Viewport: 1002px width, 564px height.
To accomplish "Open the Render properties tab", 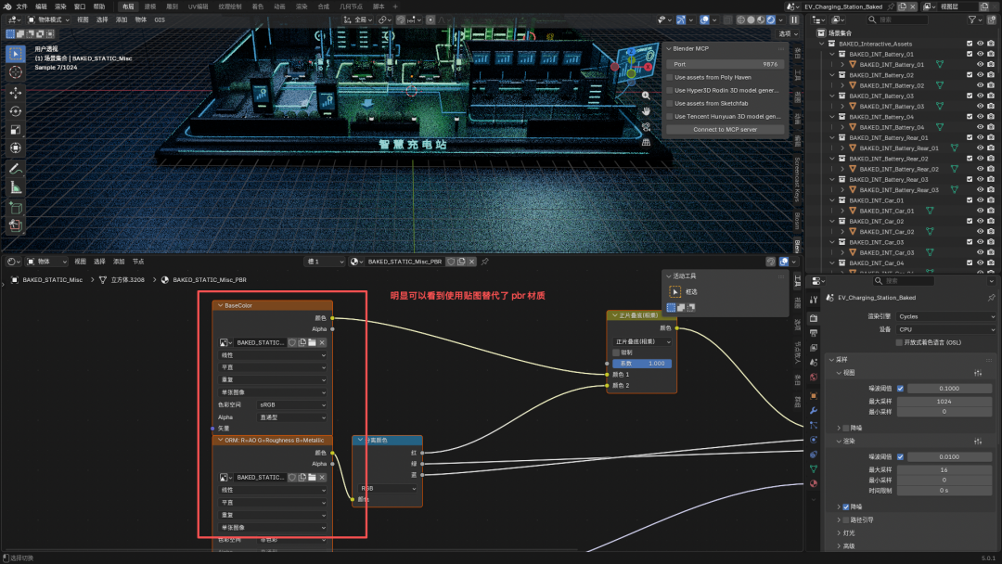I will (x=814, y=318).
